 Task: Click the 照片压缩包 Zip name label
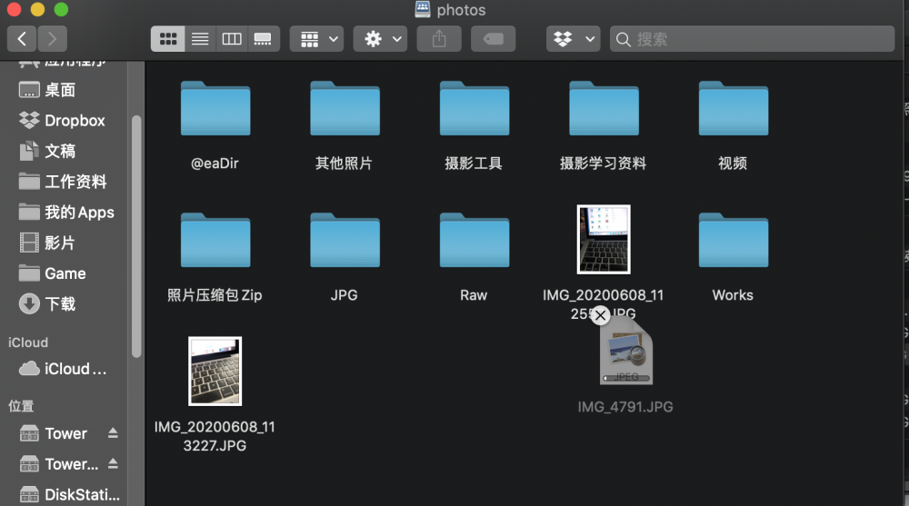tap(215, 295)
